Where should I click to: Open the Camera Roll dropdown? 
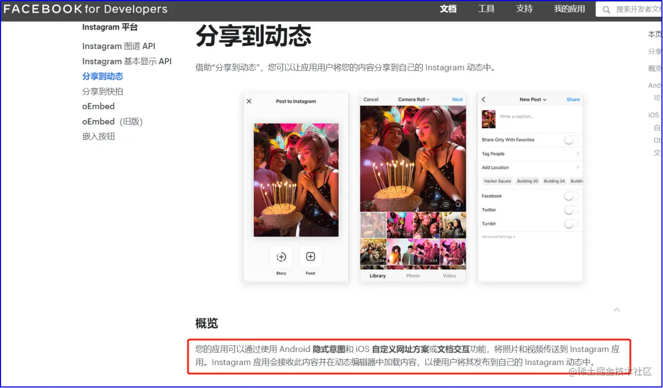414,99
